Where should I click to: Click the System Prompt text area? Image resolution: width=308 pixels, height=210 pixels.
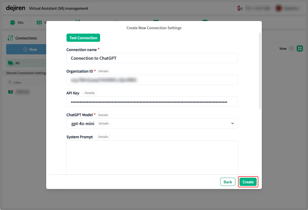pyautogui.click(x=152, y=157)
